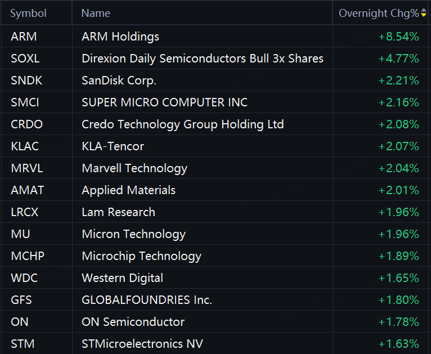Click the Name column header

pyautogui.click(x=96, y=14)
